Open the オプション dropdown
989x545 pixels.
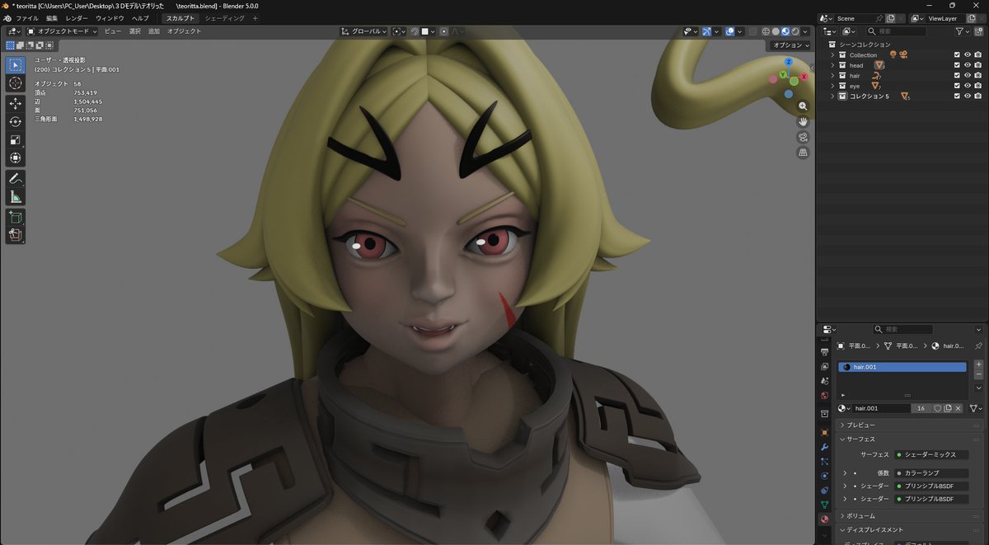[790, 45]
